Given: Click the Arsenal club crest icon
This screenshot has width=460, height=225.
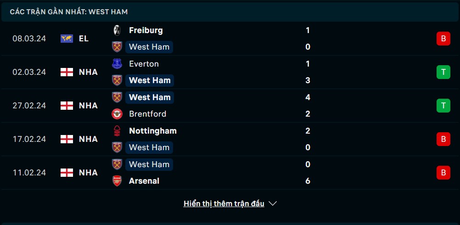Looking at the screenshot, I should pos(117,181).
